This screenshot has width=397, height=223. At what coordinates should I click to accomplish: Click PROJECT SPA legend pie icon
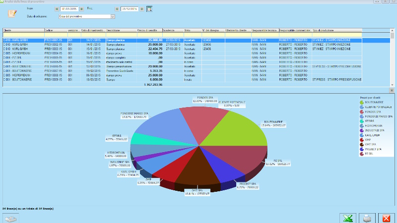click(362, 149)
